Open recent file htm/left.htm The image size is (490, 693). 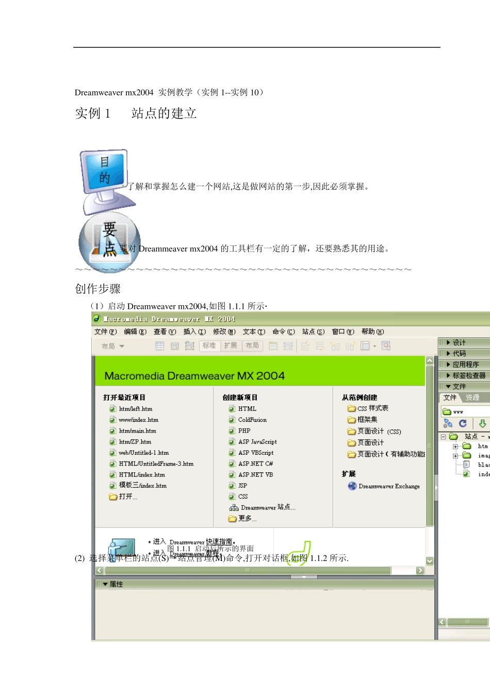pyautogui.click(x=136, y=409)
